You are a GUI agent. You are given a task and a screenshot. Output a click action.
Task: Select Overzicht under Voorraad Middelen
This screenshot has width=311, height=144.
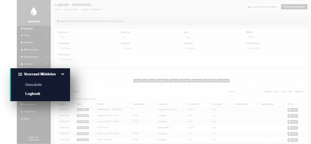click(33, 85)
